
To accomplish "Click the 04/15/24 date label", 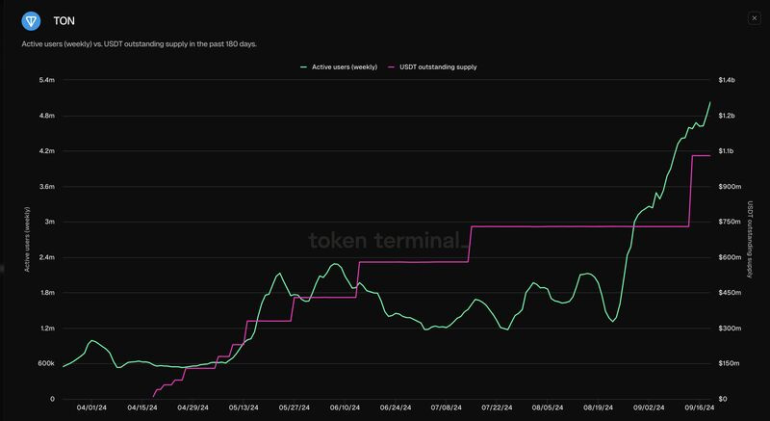I will [142, 408].
